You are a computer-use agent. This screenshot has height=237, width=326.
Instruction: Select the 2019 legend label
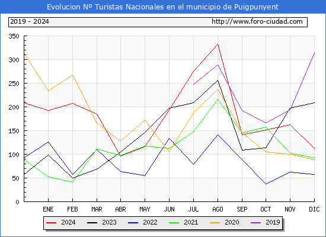point(273,222)
